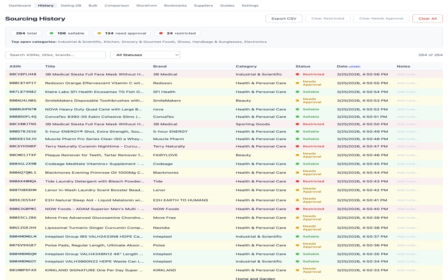The height and width of the screenshot is (280, 448).
Task: Add a note to the ConvaTec row
Action: tap(408, 117)
